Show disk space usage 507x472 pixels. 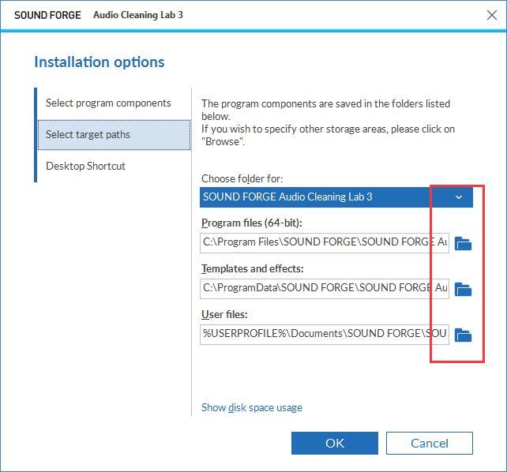tap(252, 408)
